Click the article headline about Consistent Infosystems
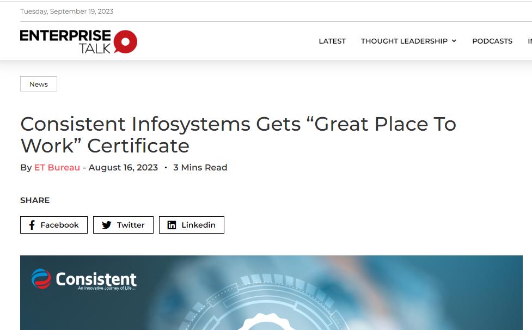532x330 pixels. click(x=238, y=135)
